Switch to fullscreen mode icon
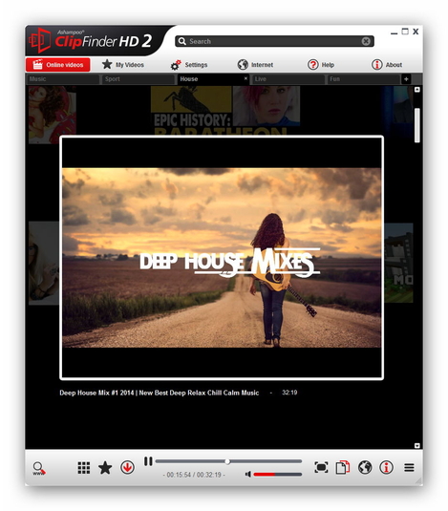This screenshot has height=511, width=448. point(321,467)
